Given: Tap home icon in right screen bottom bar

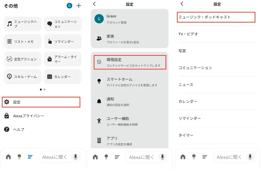Looking at the screenshot, I should click(x=183, y=157).
